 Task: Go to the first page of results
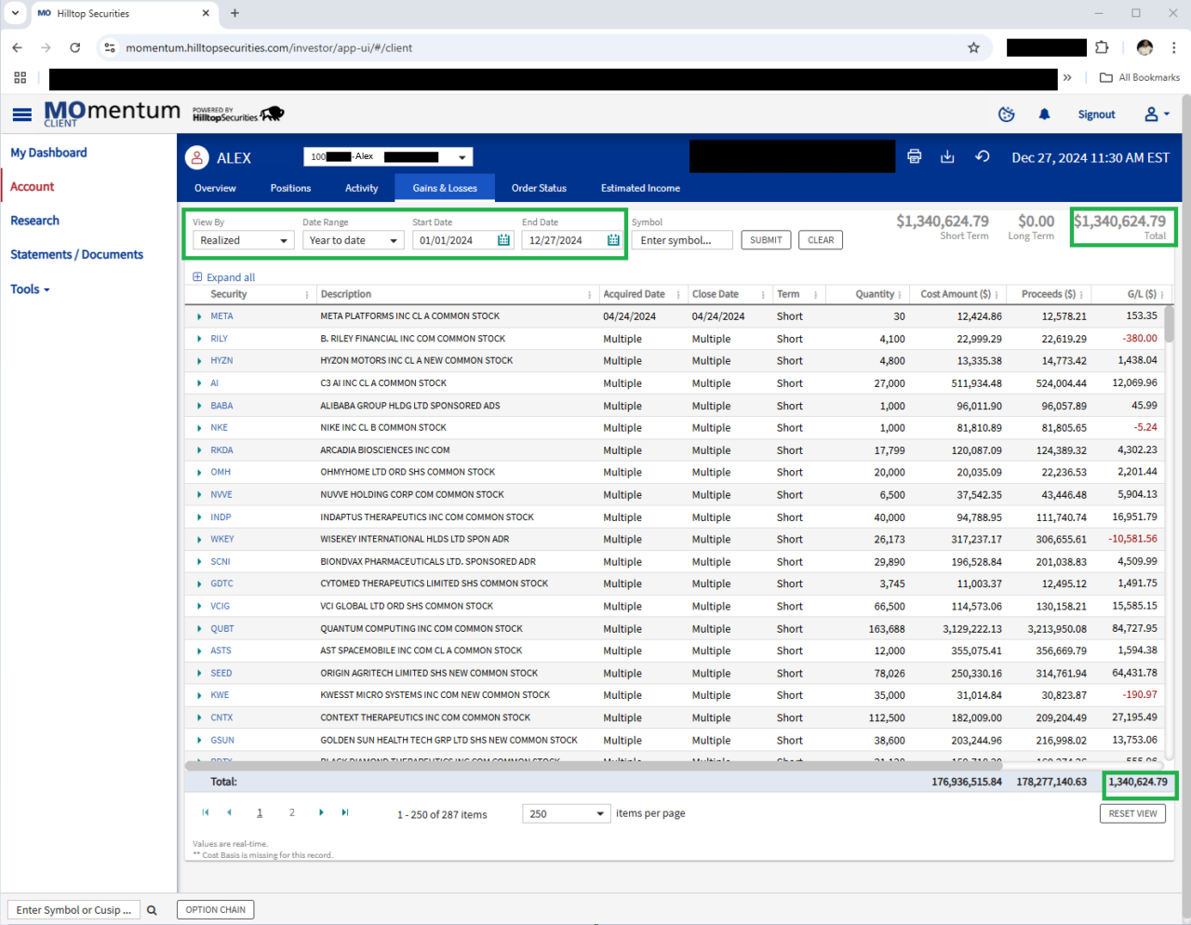point(206,812)
